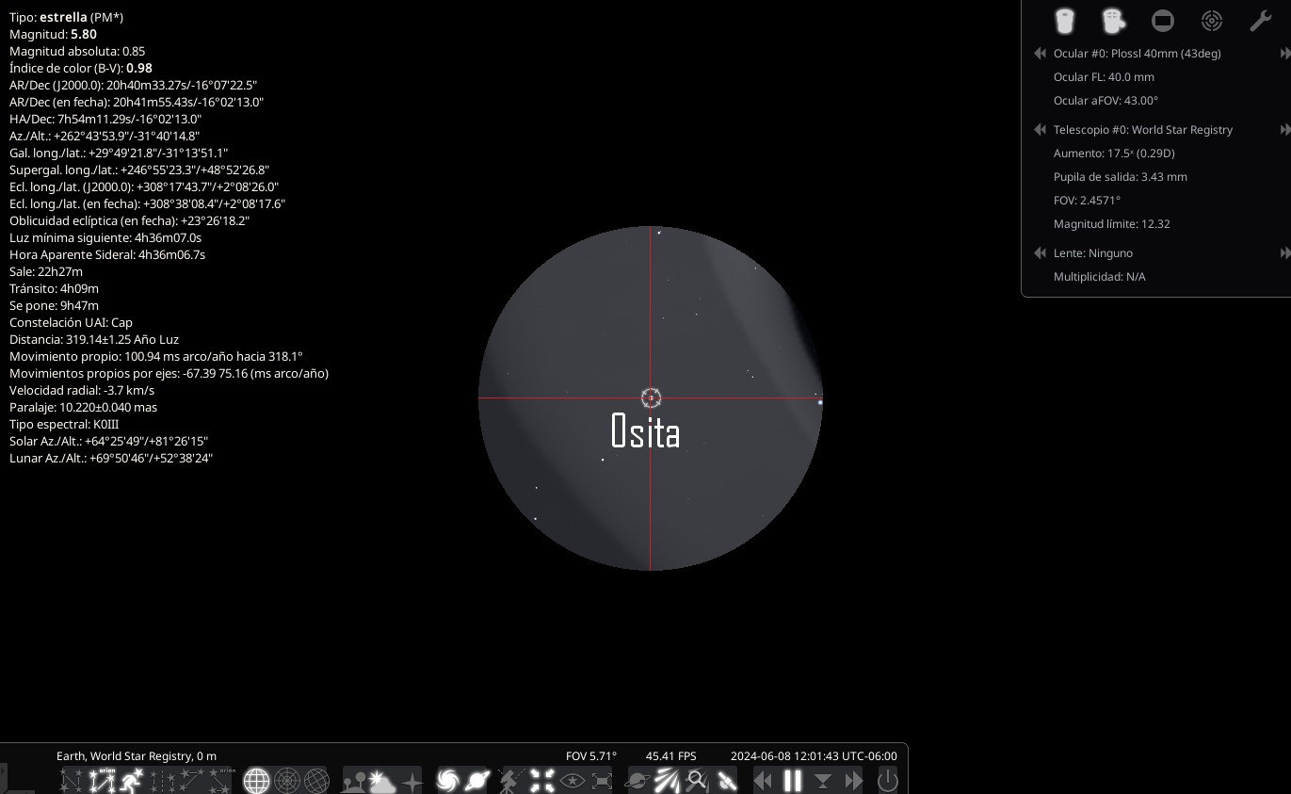This screenshot has width=1291, height=794.
Task: Click selected star marker above Osita label
Action: pos(651,397)
